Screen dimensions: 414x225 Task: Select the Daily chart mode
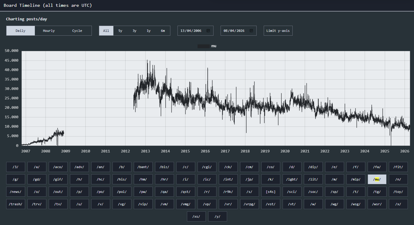point(20,31)
